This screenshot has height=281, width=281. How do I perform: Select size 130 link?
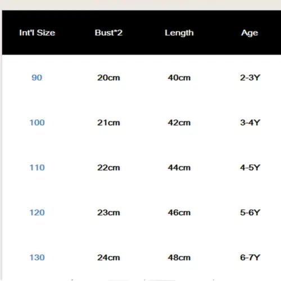(x=37, y=257)
